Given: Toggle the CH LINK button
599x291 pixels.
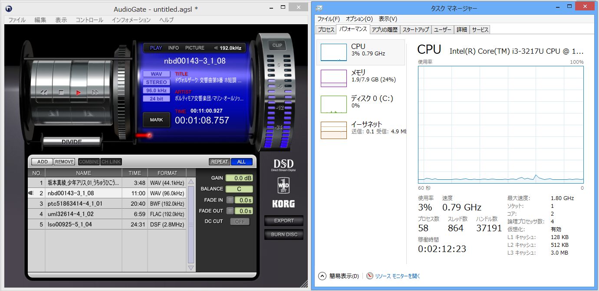Looking at the screenshot, I should coord(111,162).
